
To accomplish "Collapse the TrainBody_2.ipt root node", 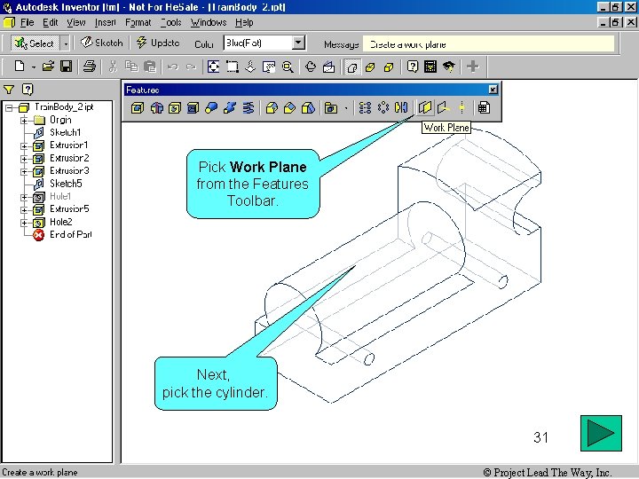I will [9, 108].
